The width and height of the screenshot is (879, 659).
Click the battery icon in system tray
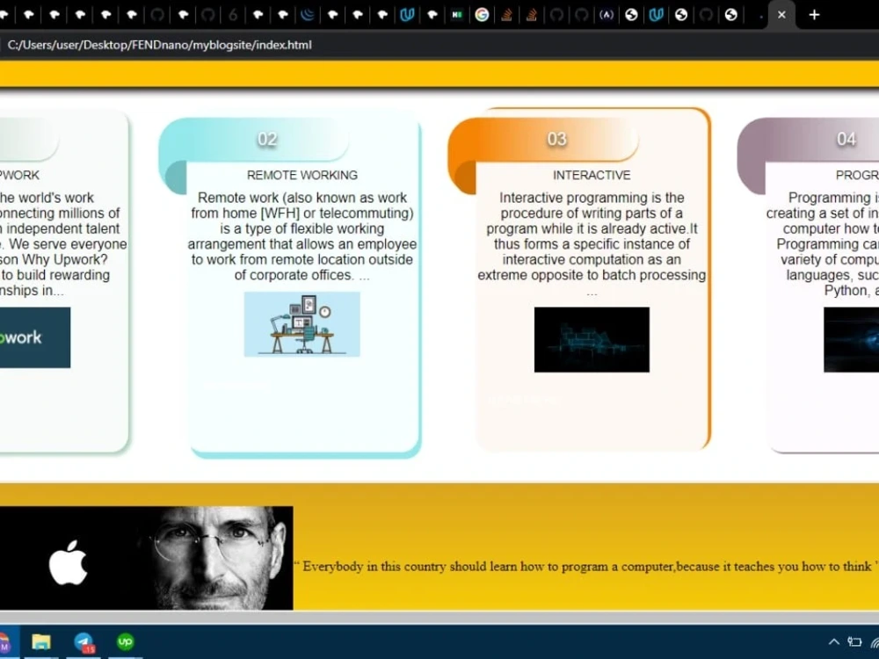[854, 642]
